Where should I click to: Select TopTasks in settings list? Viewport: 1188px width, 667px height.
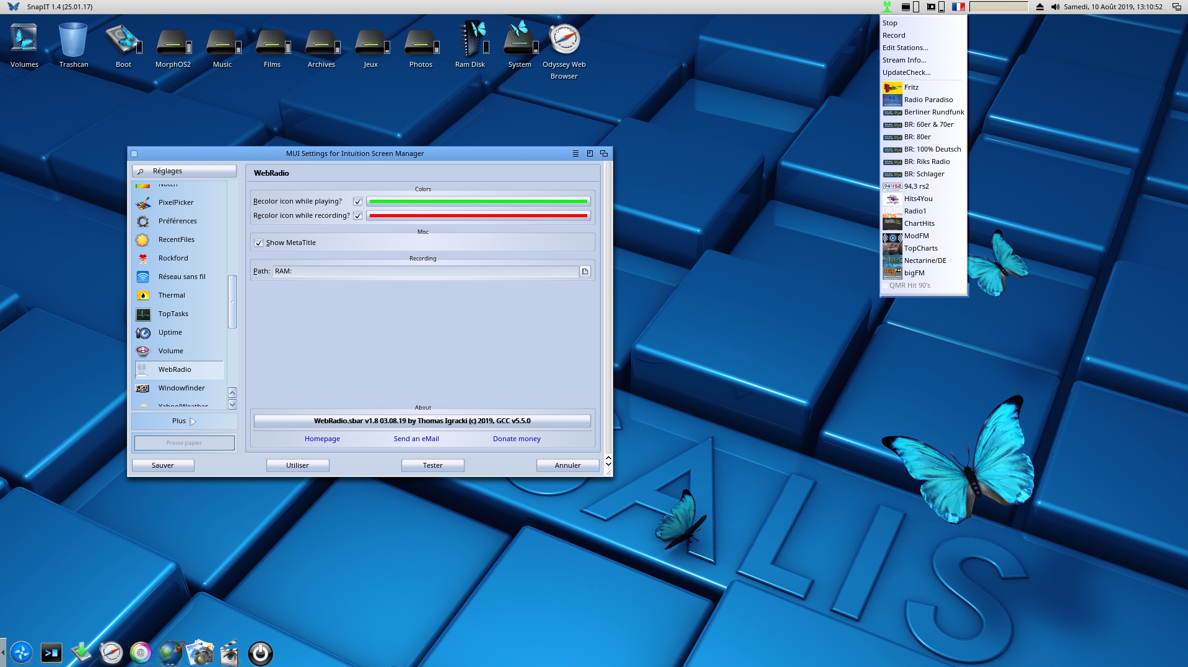pyautogui.click(x=178, y=314)
